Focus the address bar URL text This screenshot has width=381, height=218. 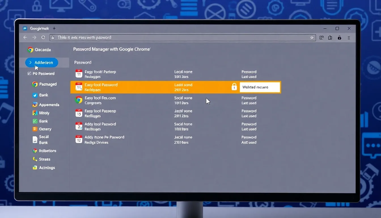(84, 37)
